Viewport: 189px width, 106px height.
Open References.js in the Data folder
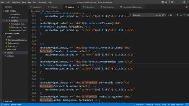click(x=13, y=43)
